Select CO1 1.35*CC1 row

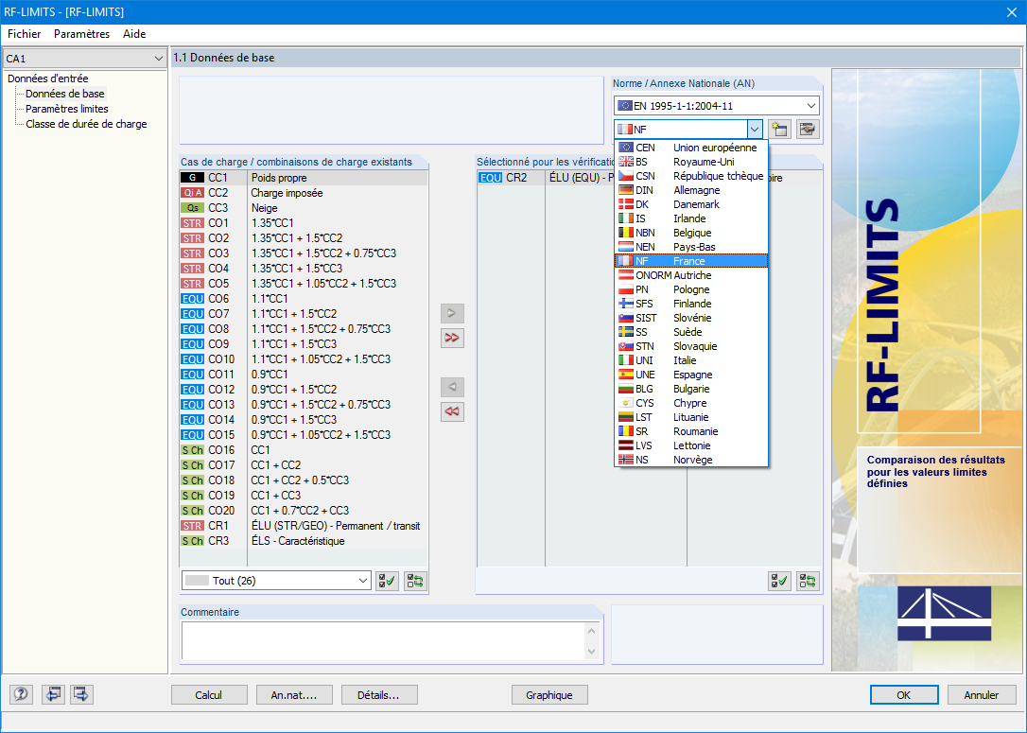pos(304,222)
